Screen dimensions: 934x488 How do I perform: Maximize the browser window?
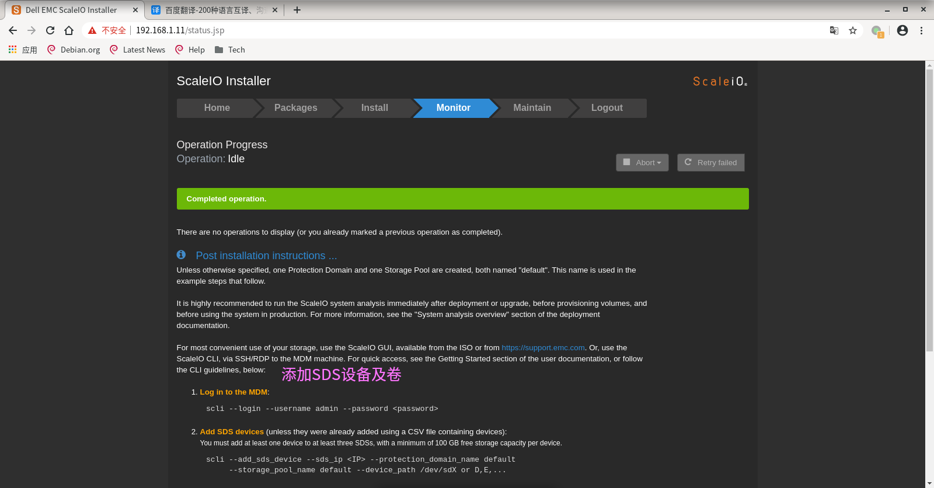905,10
